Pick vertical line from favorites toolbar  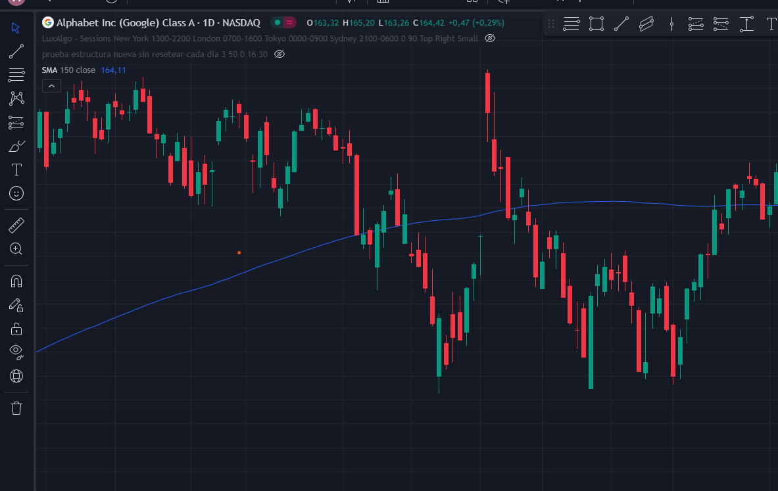(x=671, y=24)
